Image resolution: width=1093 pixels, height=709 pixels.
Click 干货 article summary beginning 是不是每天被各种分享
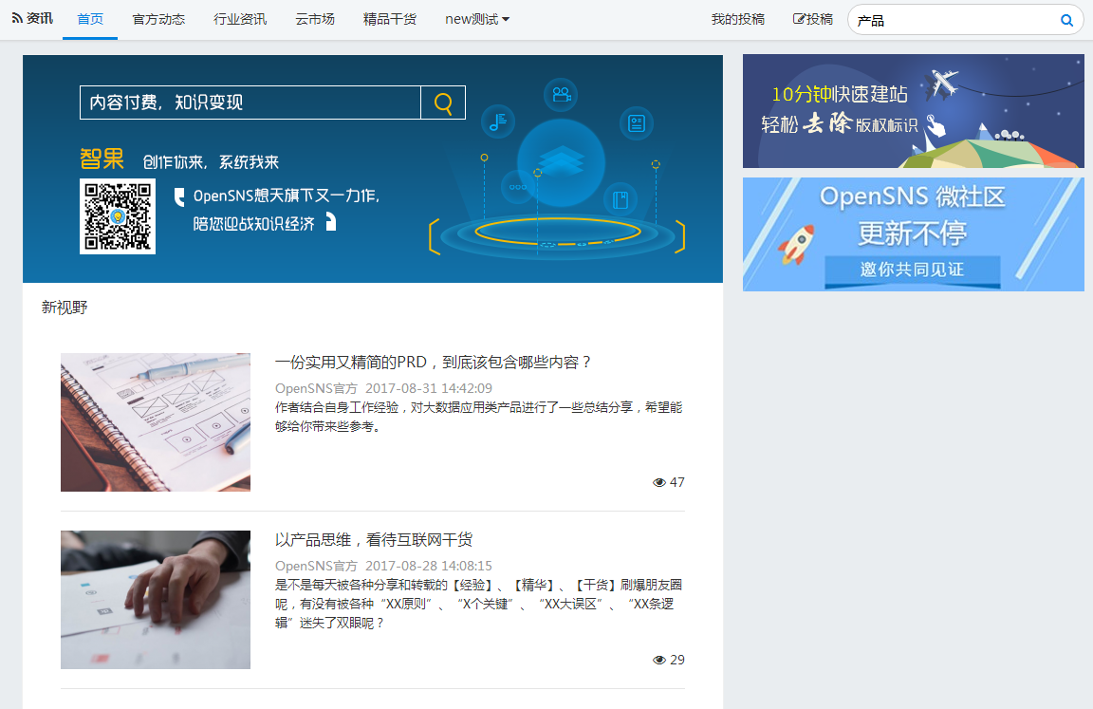(x=479, y=604)
